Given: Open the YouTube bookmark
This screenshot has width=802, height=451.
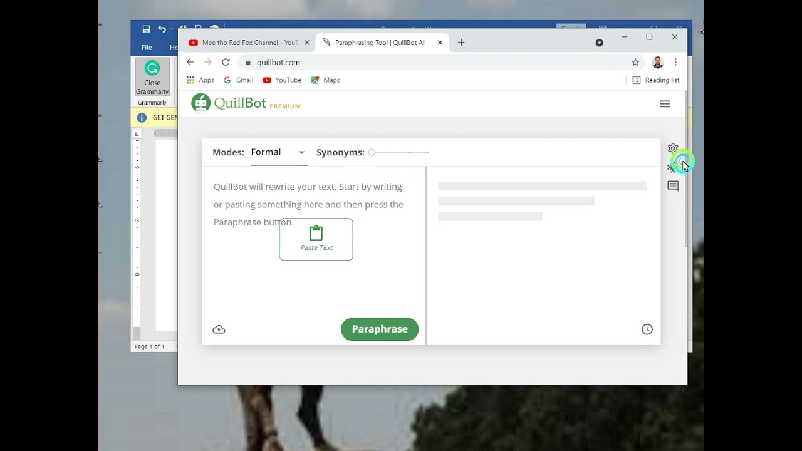Looking at the screenshot, I should click(282, 80).
